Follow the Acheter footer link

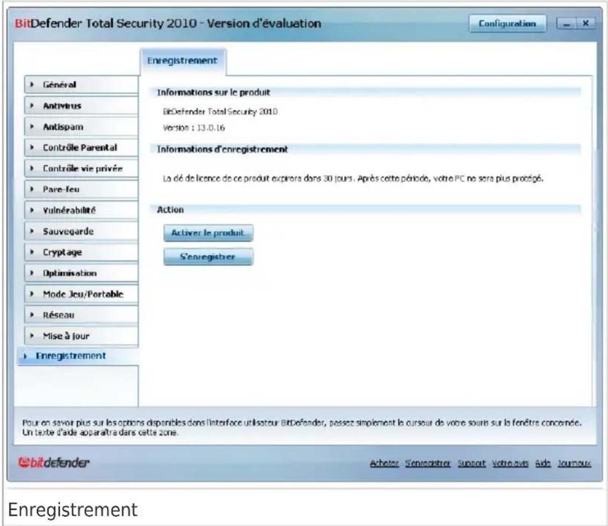pos(384,463)
